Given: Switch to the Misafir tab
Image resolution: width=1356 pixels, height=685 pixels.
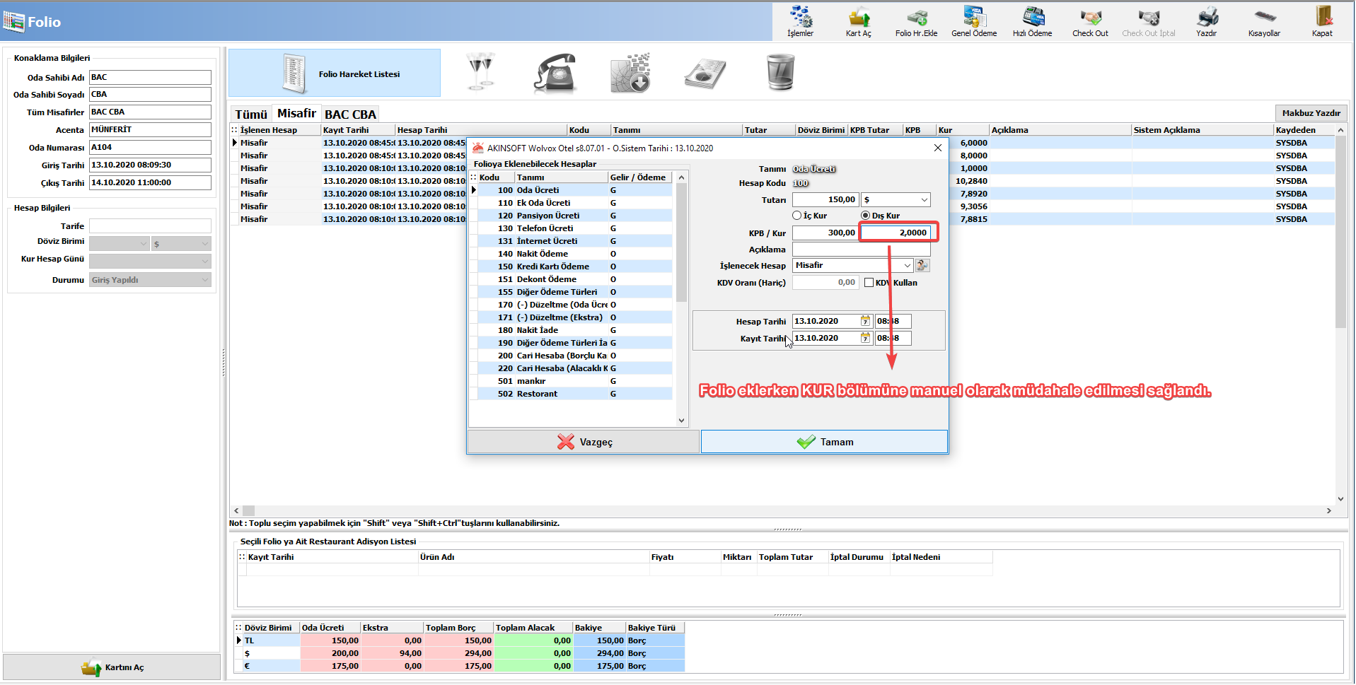Looking at the screenshot, I should (296, 113).
